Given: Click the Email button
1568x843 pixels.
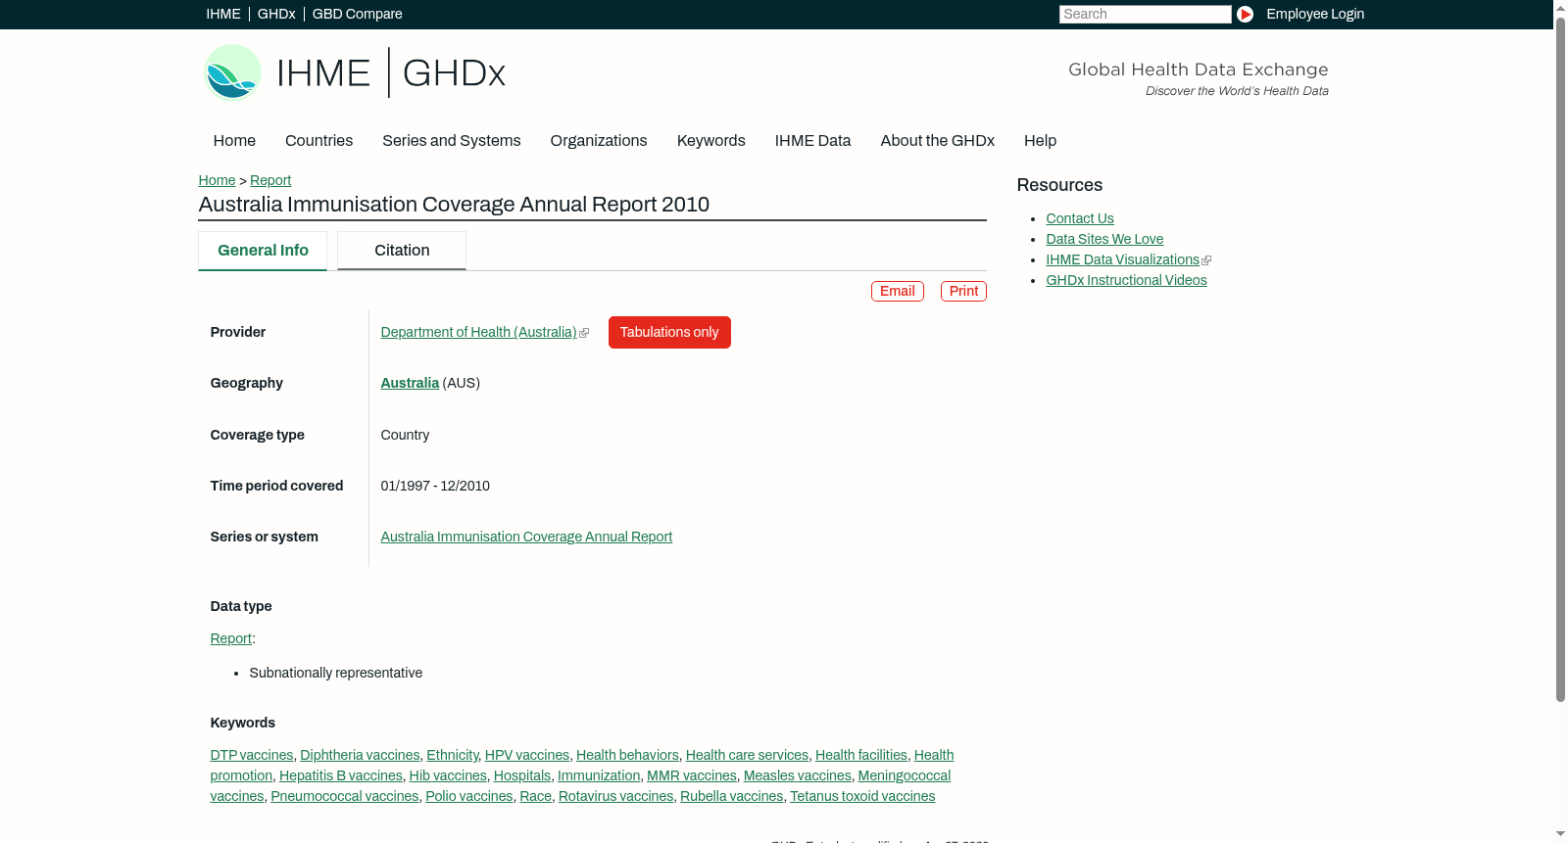Looking at the screenshot, I should tap(898, 291).
